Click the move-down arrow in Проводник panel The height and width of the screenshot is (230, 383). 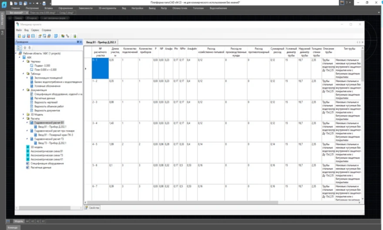[29, 47]
